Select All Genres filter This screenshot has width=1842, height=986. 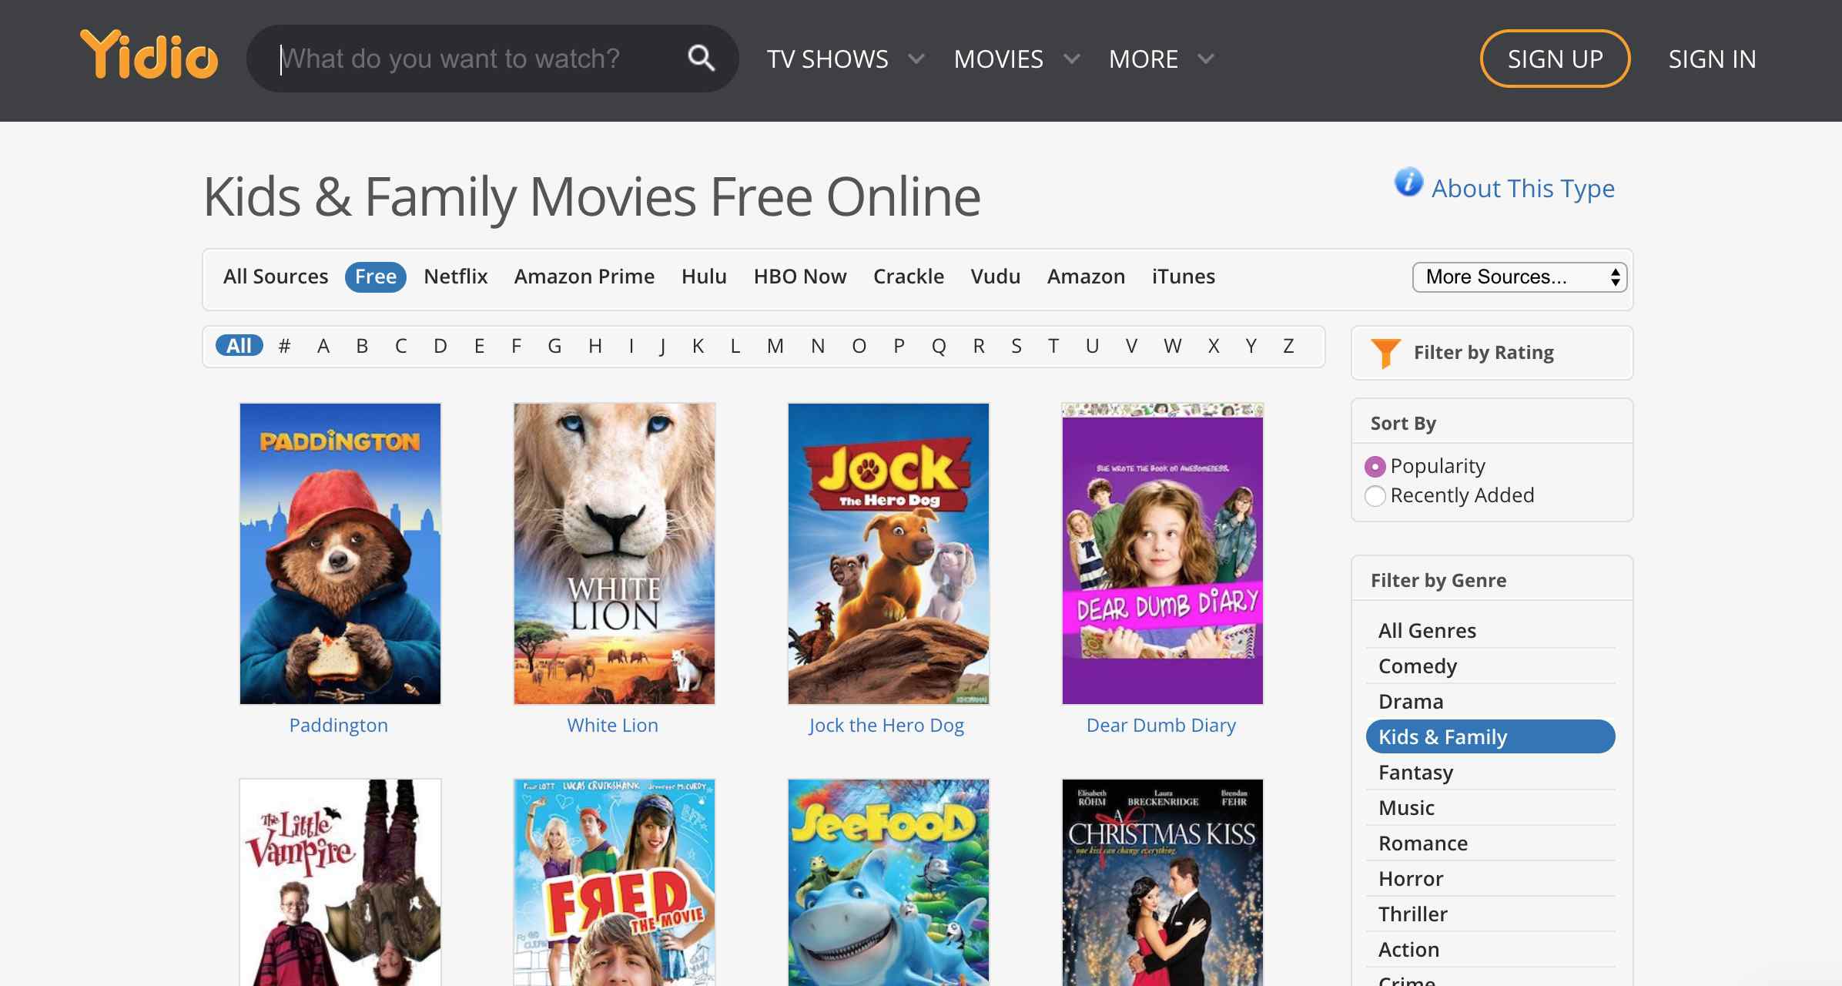click(1491, 631)
